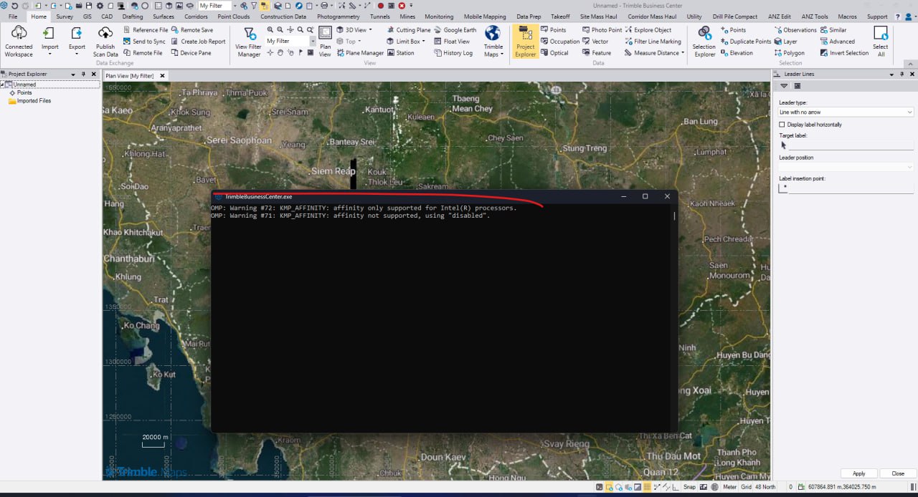Click Invert Selection
This screenshot has height=497, width=918.
point(844,53)
